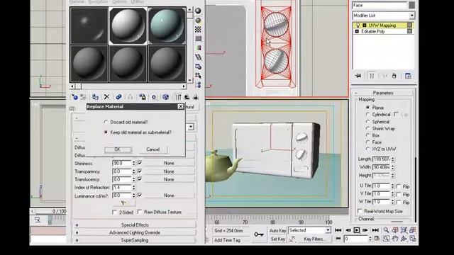Screen dimensions: 454x255
Task: Open the Material/Map Navigator icon
Action: (x=198, y=85)
